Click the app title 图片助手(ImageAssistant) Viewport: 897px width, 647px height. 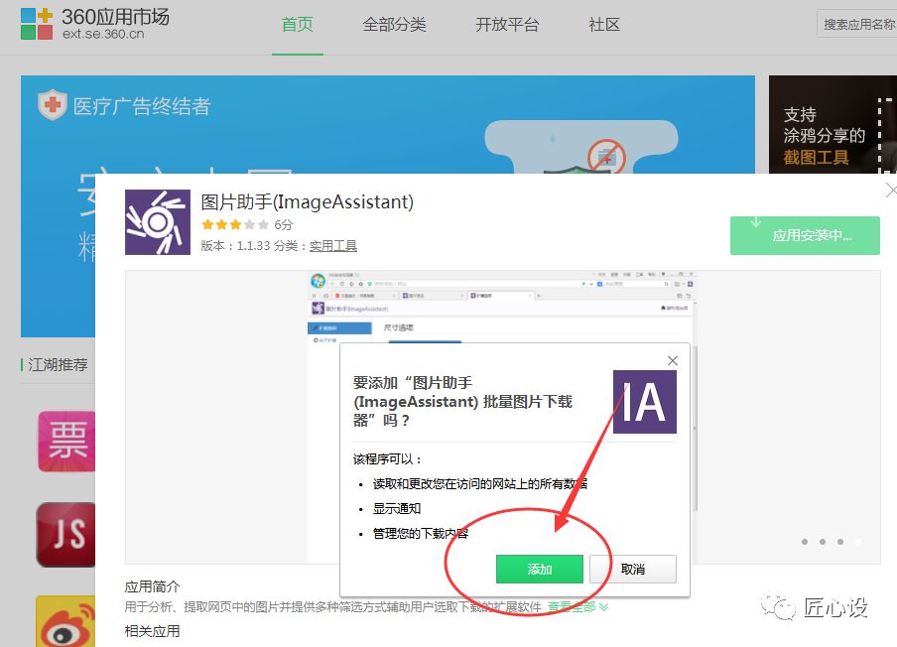(x=308, y=201)
